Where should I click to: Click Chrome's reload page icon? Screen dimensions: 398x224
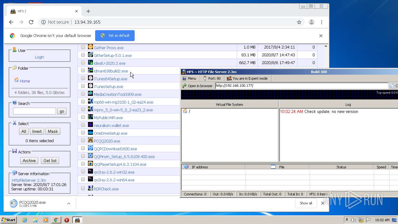(x=31, y=22)
